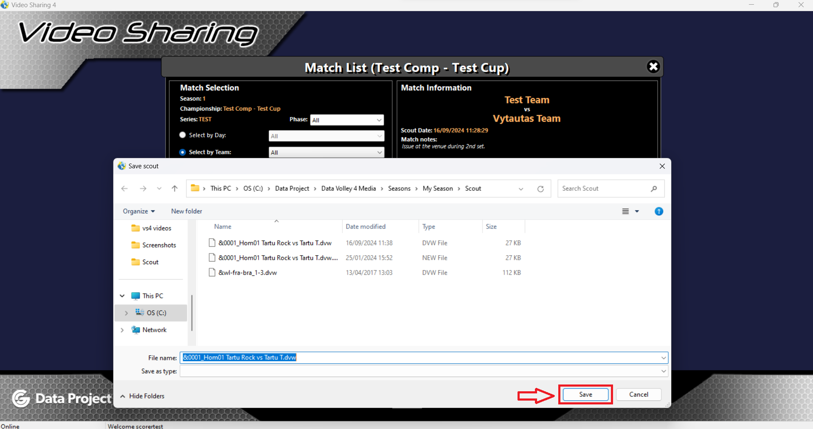Click Data Project in the breadcrumb path
813x429 pixels.
[x=292, y=189]
